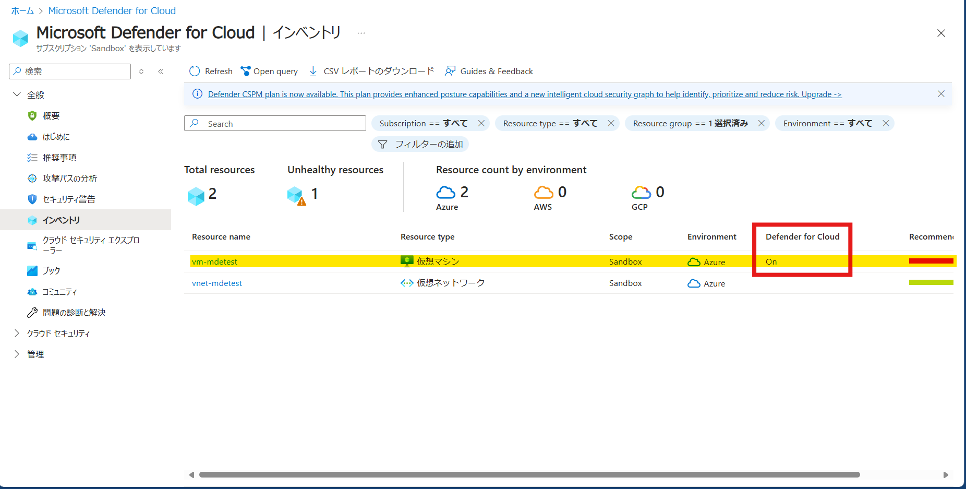Collapse the sidebar with double-chevron
Viewport: 966px width, 489px height.
161,71
